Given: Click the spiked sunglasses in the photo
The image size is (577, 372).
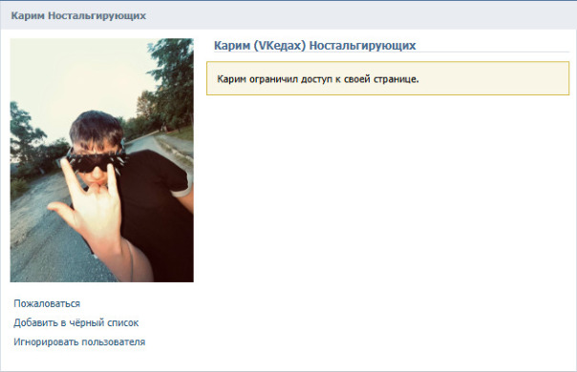Looking at the screenshot, I should click(x=96, y=160).
